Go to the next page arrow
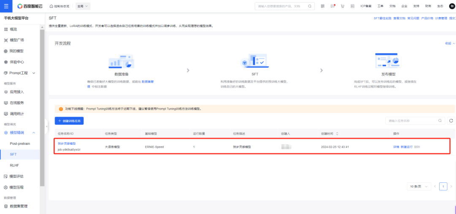 click(451, 186)
